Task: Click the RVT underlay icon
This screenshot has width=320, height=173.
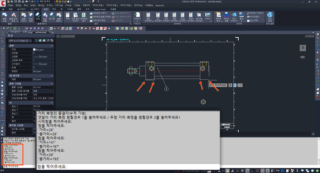Action: 166,17
